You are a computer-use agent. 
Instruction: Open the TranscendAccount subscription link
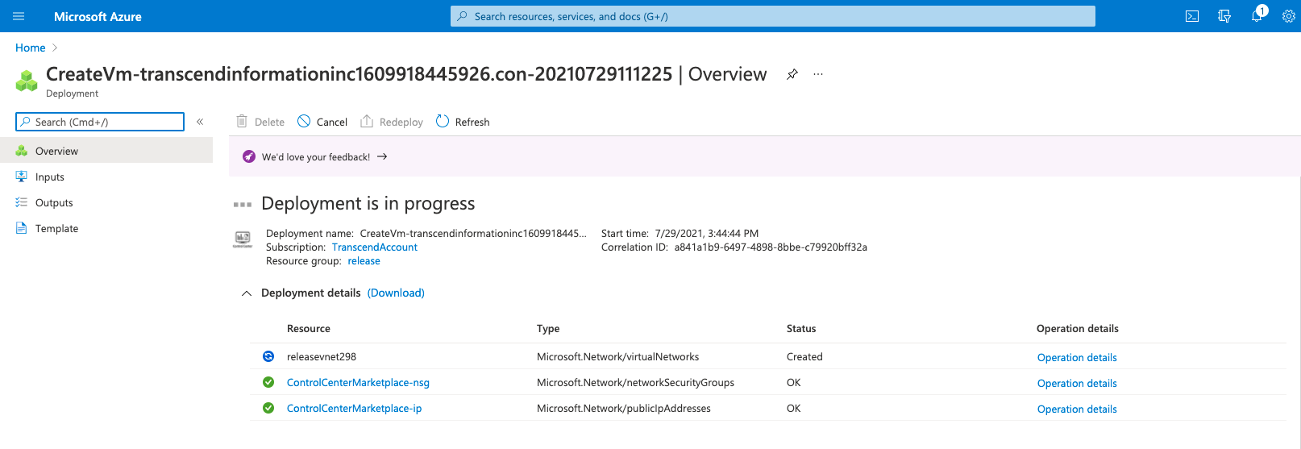[x=375, y=247]
